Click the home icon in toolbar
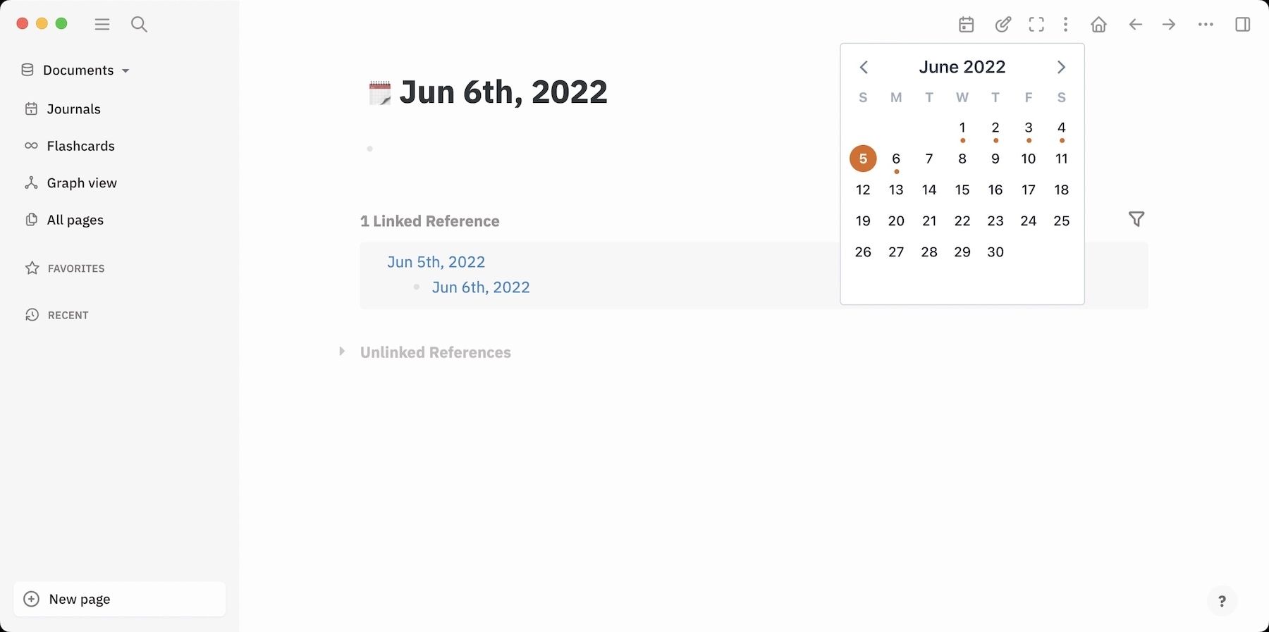1269x632 pixels. 1098,25
